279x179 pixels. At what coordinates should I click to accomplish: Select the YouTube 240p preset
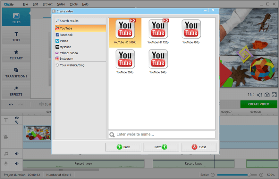(158, 62)
